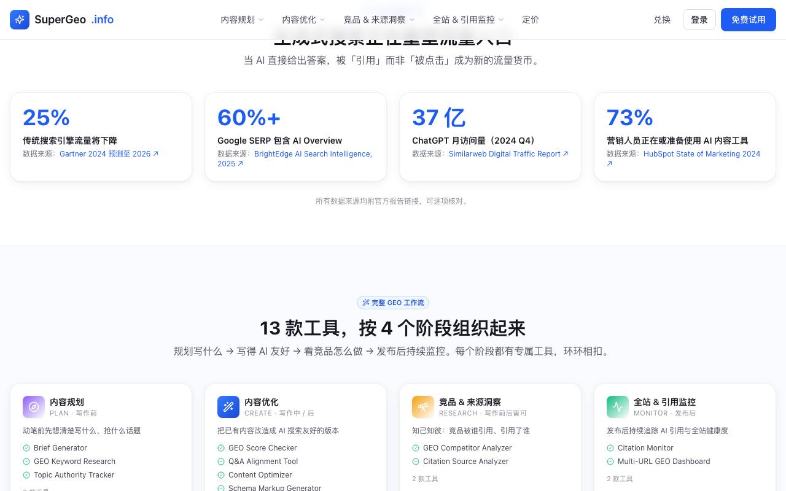Click 2 款工具 count under 全站 & 引用监控
786x491 pixels.
[620, 479]
